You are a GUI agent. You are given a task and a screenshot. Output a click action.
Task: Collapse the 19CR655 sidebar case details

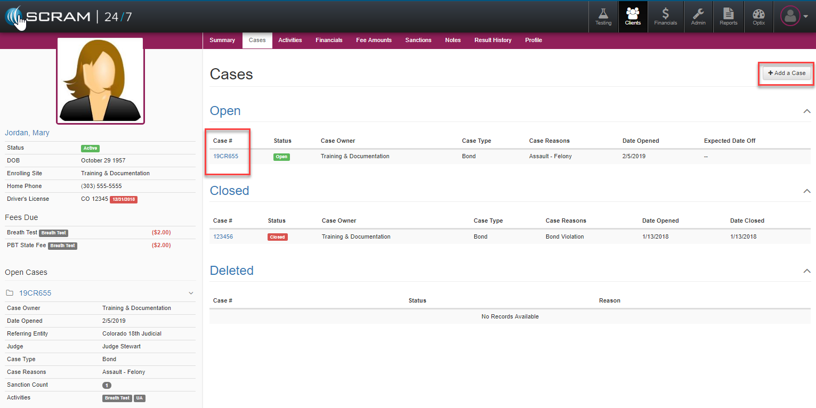(x=191, y=293)
